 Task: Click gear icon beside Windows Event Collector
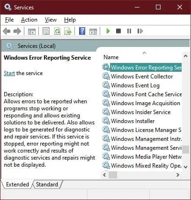(106, 76)
